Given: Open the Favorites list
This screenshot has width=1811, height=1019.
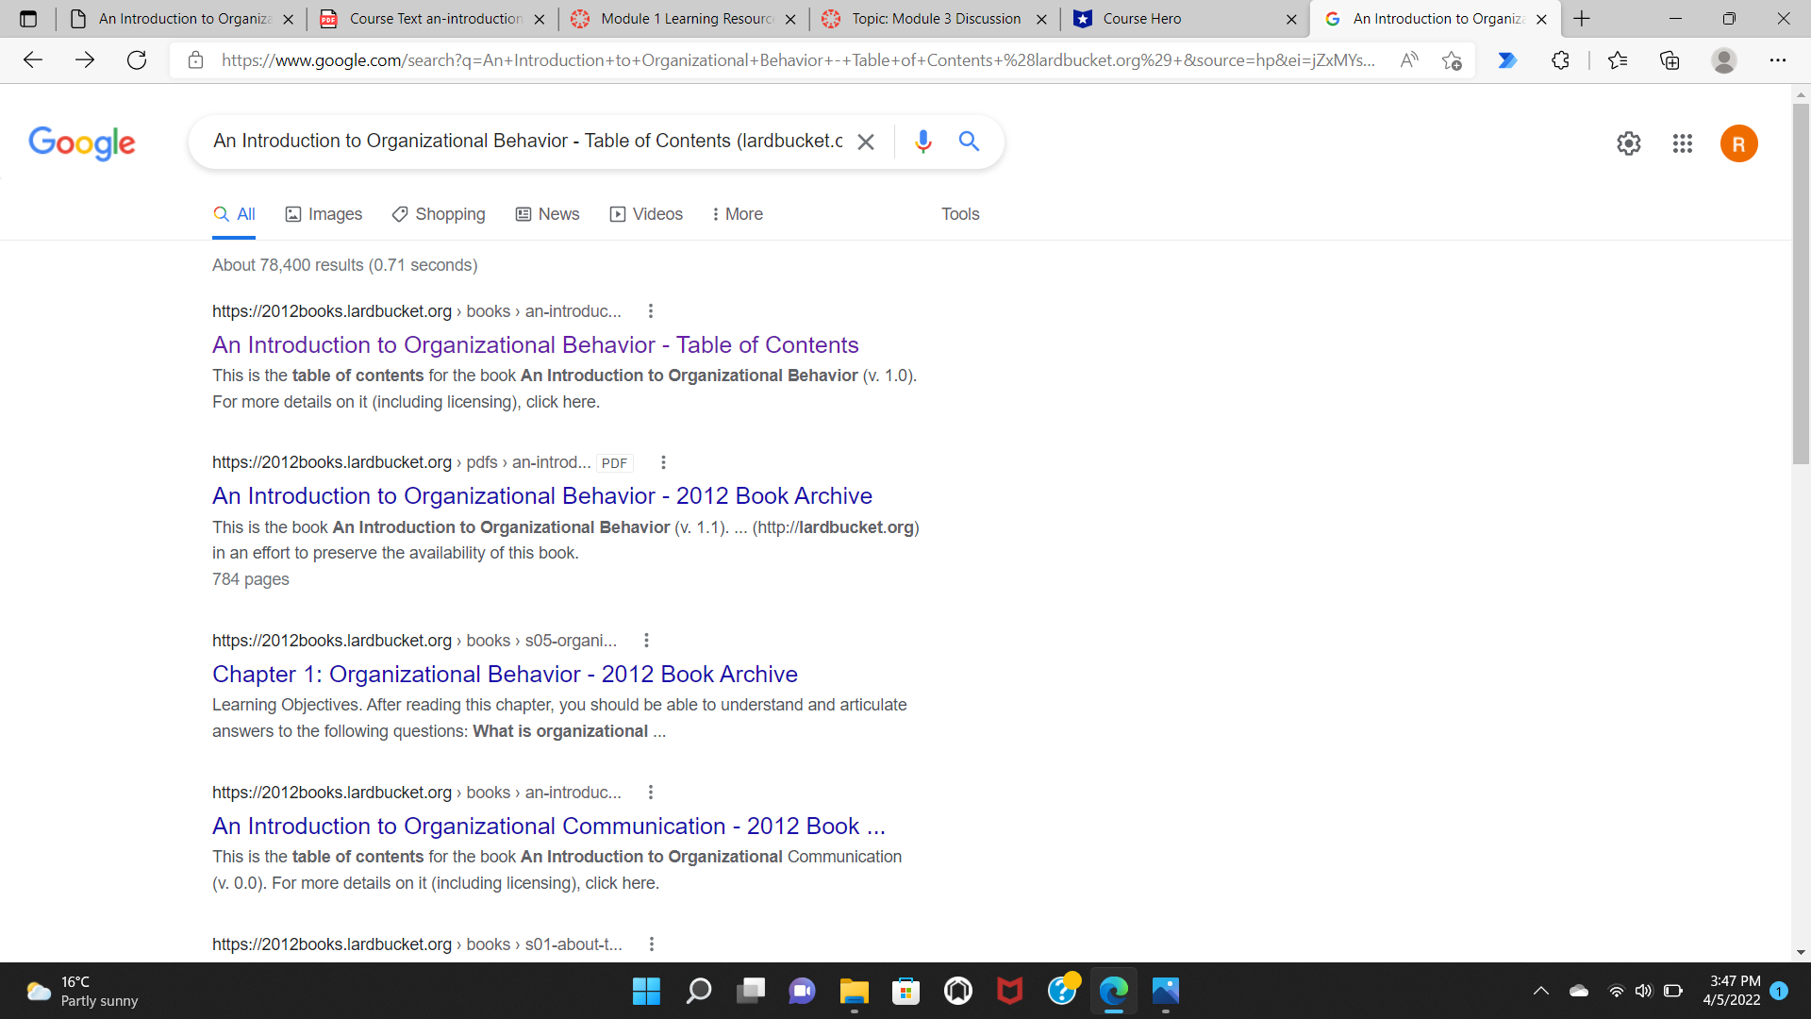Looking at the screenshot, I should [1618, 60].
